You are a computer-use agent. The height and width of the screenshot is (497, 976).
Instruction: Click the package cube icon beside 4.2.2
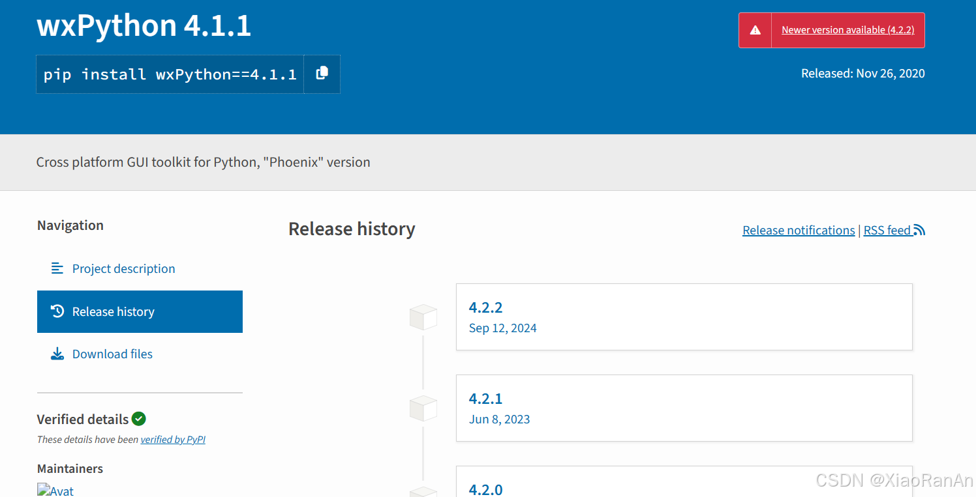(x=423, y=317)
